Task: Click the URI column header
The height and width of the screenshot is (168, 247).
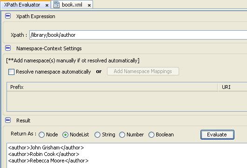Action: pyautogui.click(x=233, y=87)
